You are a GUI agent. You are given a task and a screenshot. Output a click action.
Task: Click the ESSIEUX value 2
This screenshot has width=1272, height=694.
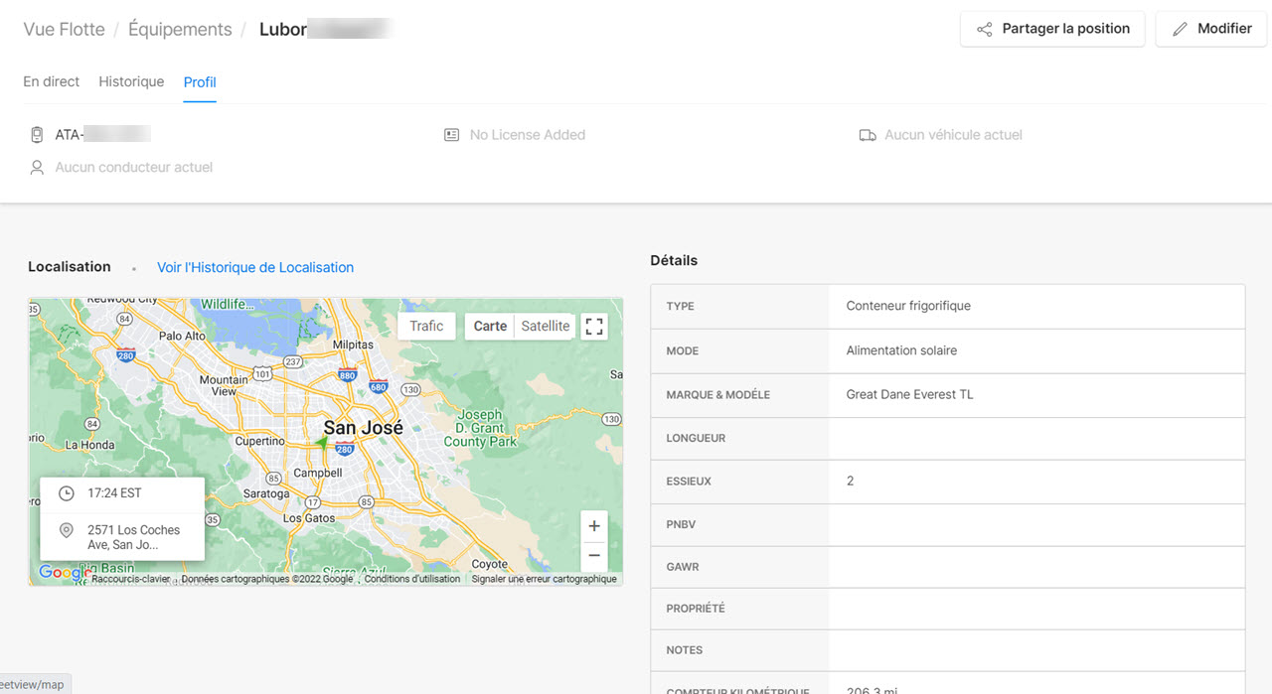pos(850,481)
